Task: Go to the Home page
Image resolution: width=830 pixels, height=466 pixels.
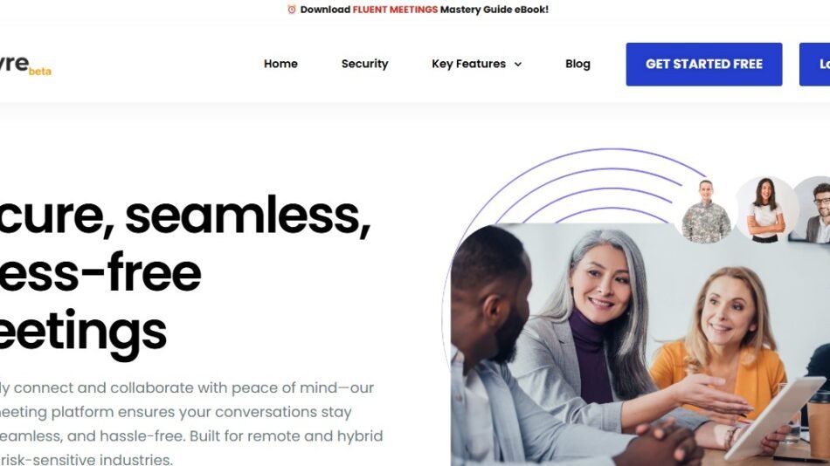Action: click(x=280, y=64)
